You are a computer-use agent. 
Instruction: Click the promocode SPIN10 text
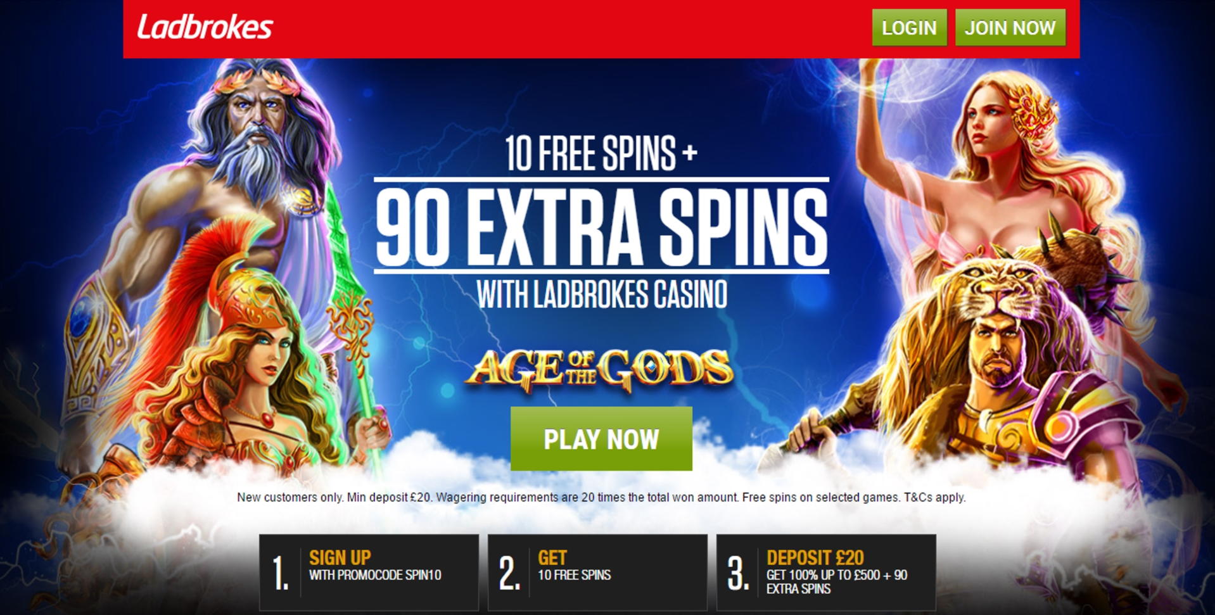coord(375,575)
